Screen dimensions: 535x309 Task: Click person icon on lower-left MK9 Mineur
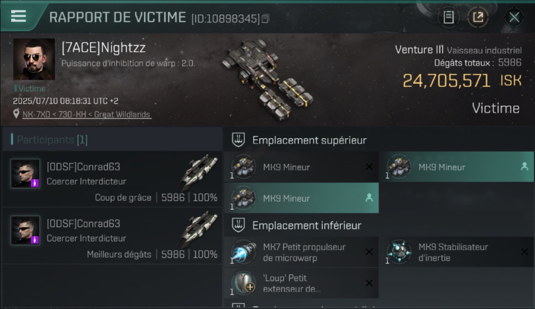(369, 198)
